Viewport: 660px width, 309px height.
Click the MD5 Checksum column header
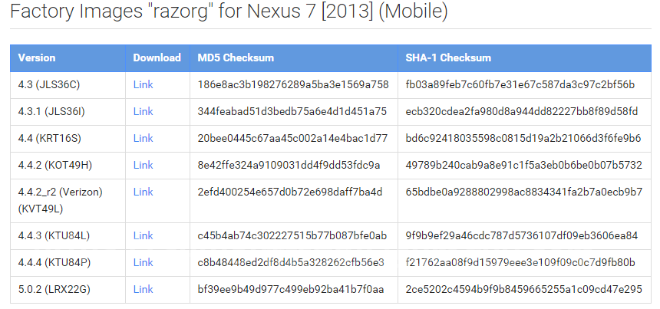coord(236,58)
